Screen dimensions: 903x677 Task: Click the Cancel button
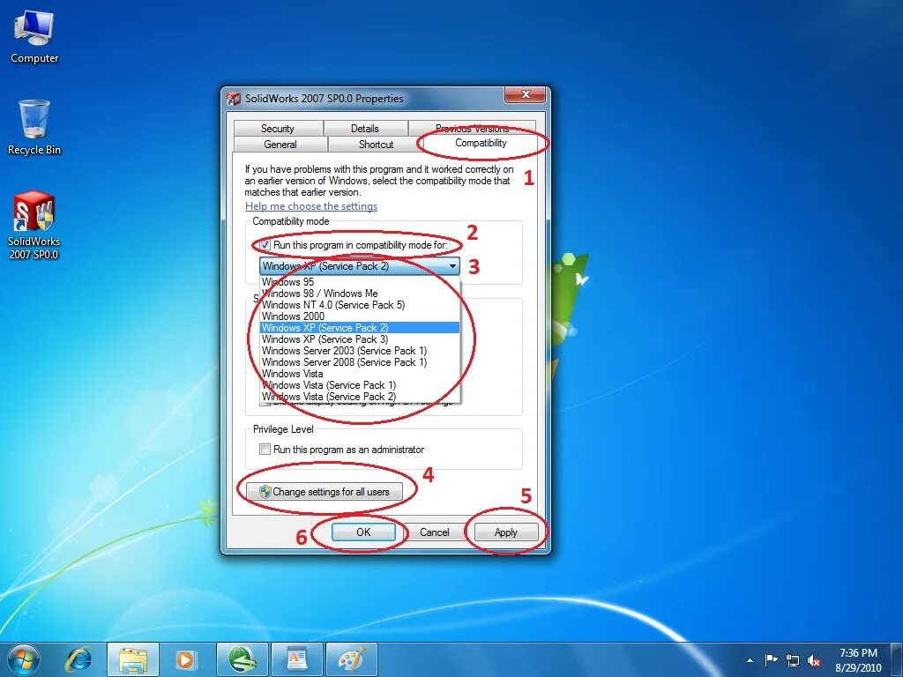(x=434, y=532)
